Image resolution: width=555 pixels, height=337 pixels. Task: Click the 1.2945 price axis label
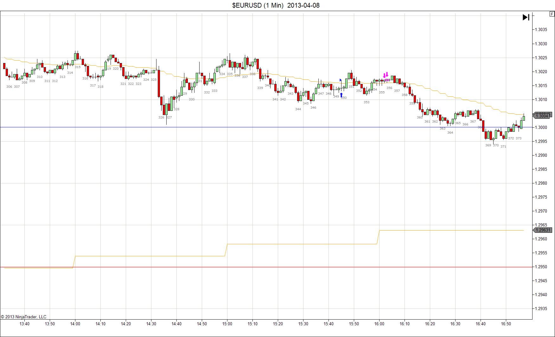tap(541, 281)
